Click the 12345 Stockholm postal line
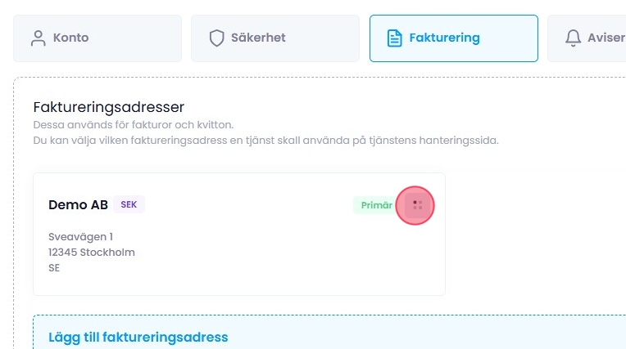626x349 pixels. [92, 252]
